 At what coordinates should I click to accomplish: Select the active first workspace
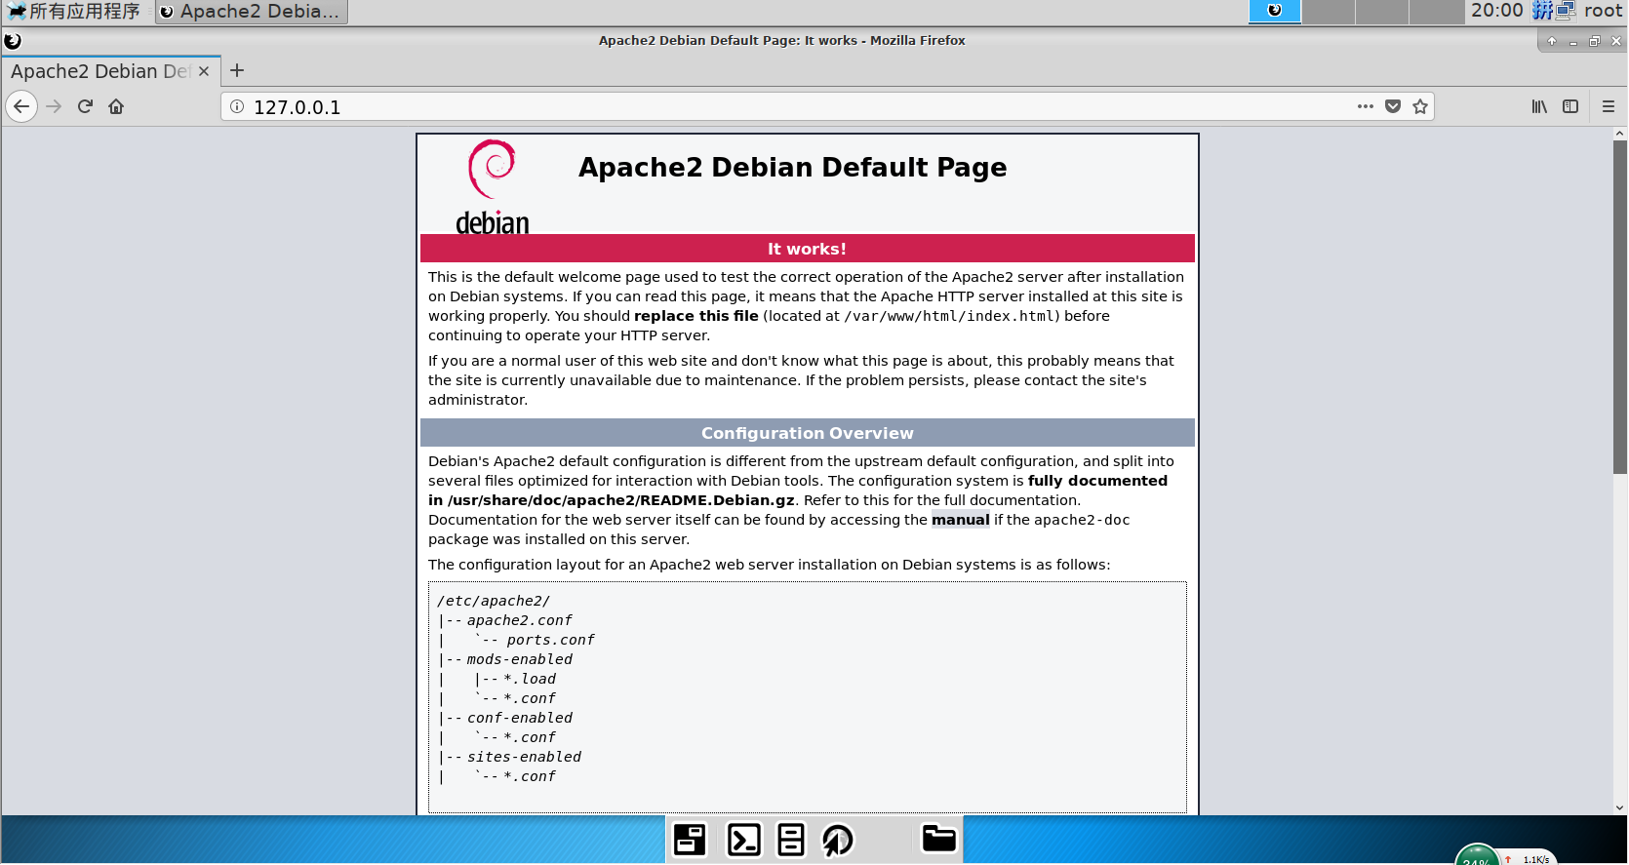(x=1275, y=12)
